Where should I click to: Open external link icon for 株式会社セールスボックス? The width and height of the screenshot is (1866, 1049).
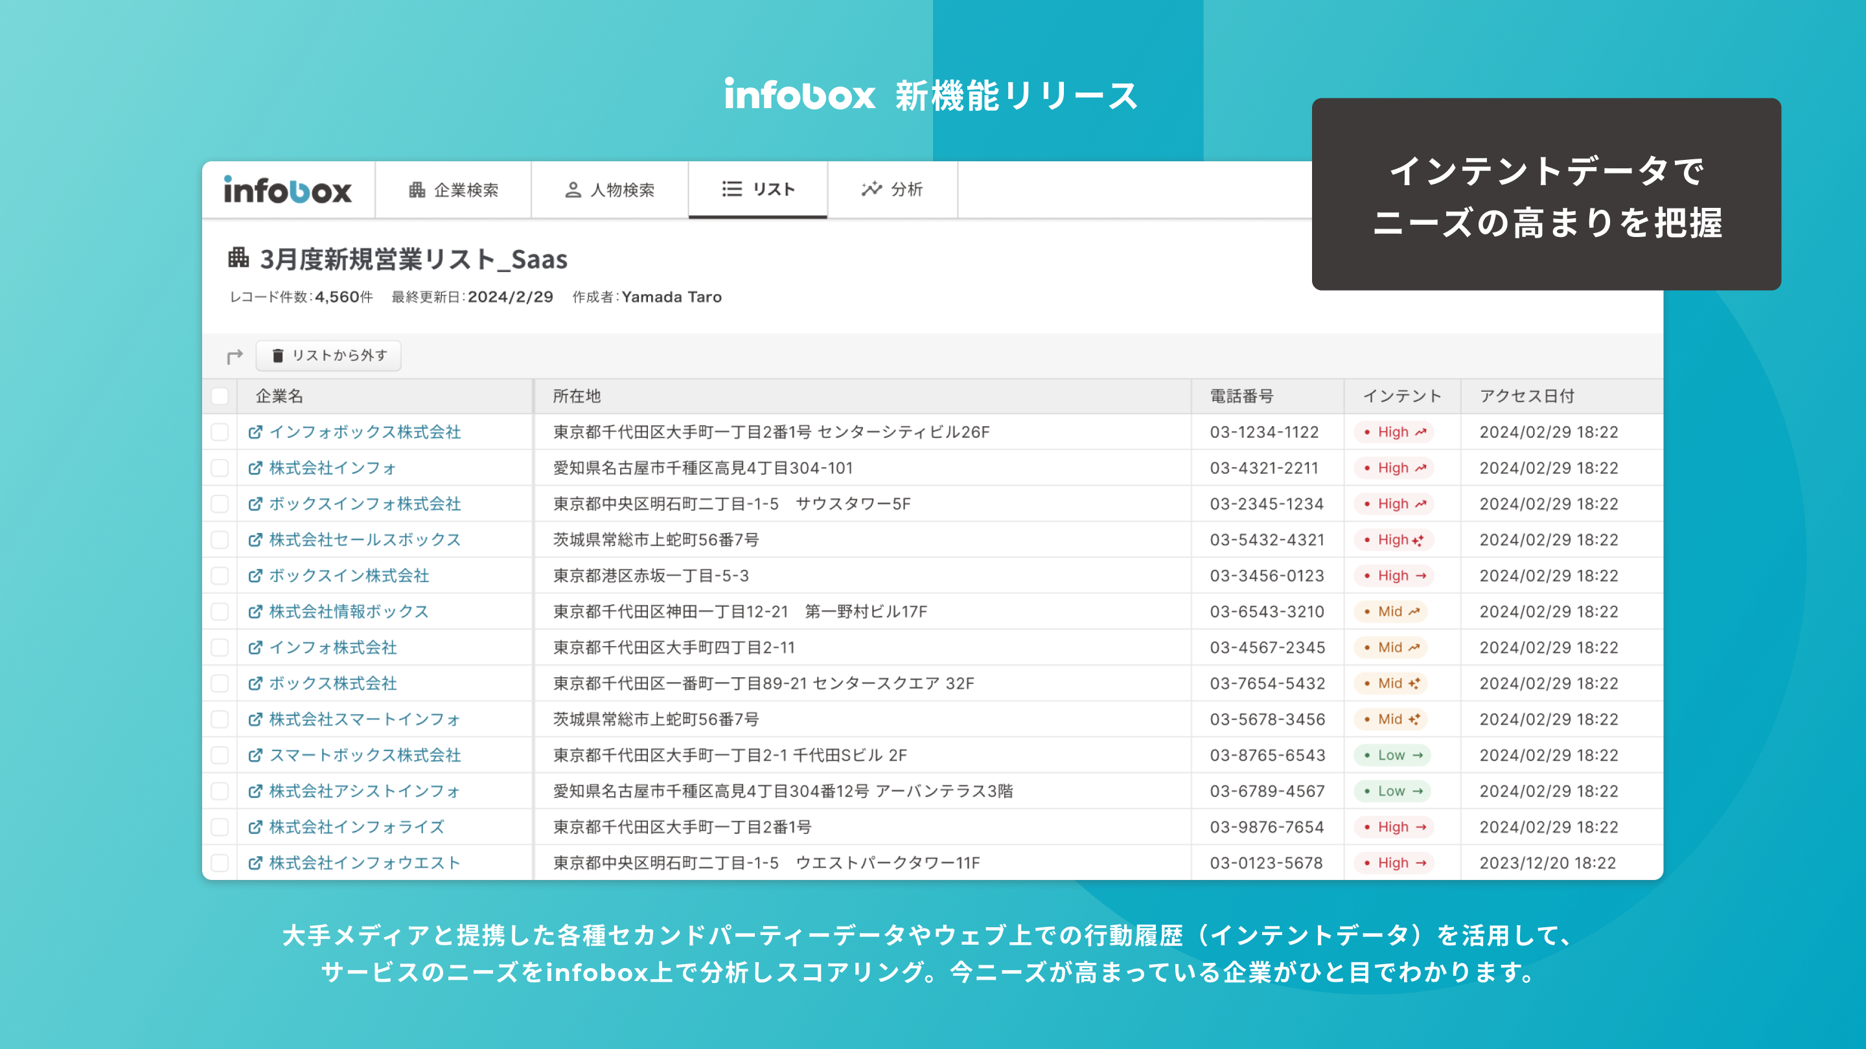[255, 540]
